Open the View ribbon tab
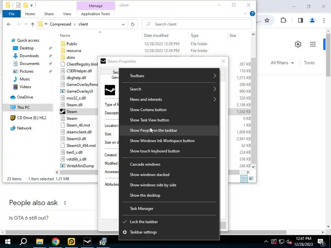 (67, 14)
